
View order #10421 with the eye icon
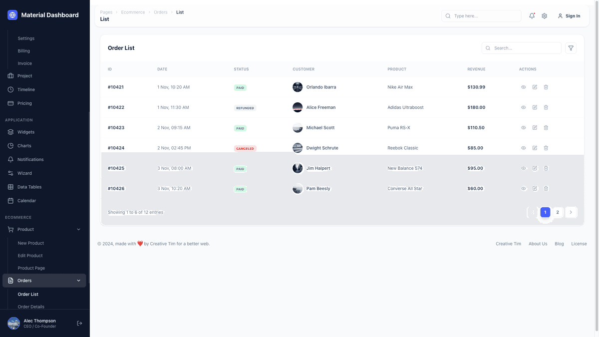click(x=523, y=86)
